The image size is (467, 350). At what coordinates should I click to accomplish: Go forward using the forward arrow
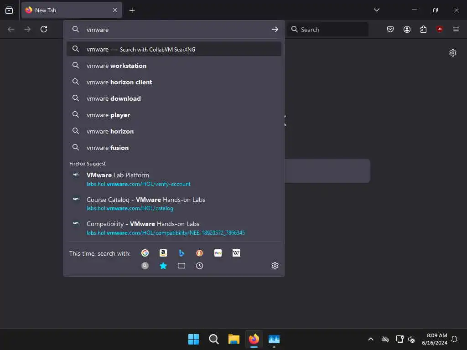coord(27,29)
